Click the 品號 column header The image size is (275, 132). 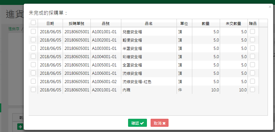(106, 24)
